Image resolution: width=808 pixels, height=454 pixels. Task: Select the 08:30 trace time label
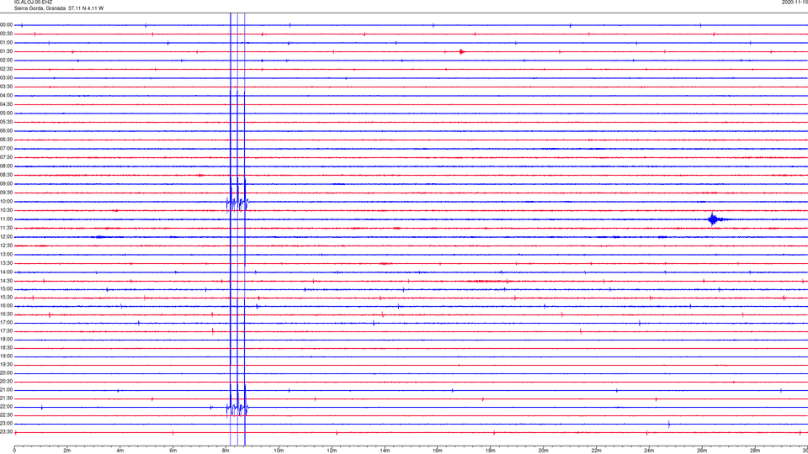coord(6,175)
